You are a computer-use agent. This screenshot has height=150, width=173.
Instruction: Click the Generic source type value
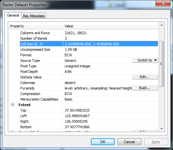pos(70,61)
